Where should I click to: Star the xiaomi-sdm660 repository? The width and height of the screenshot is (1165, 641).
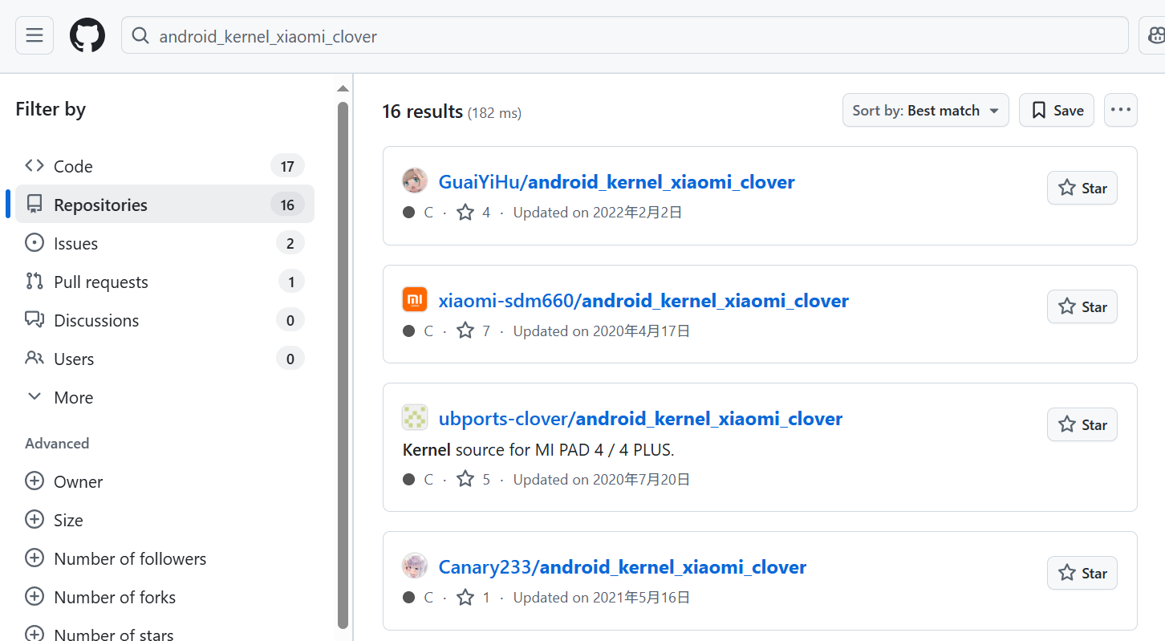coord(1082,307)
